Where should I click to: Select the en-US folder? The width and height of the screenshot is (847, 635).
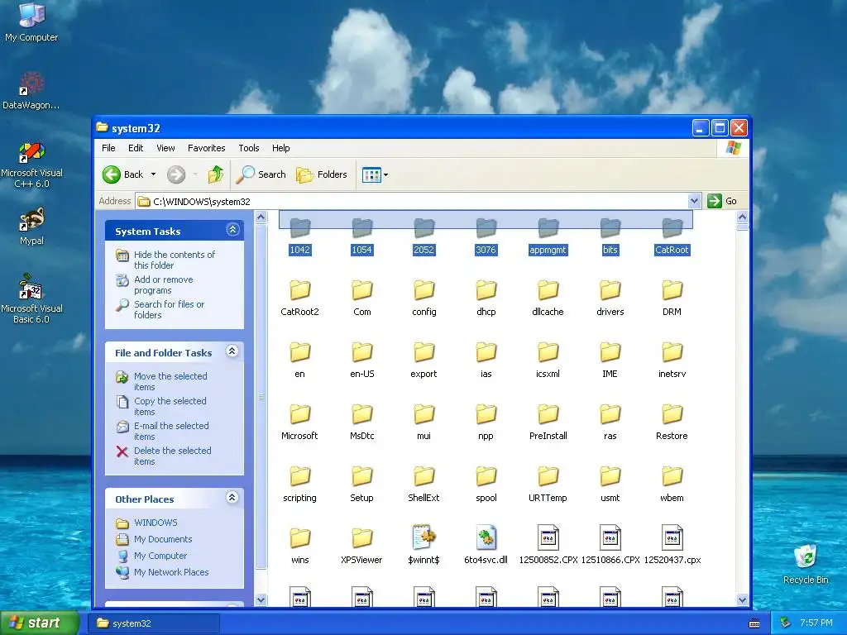(362, 359)
